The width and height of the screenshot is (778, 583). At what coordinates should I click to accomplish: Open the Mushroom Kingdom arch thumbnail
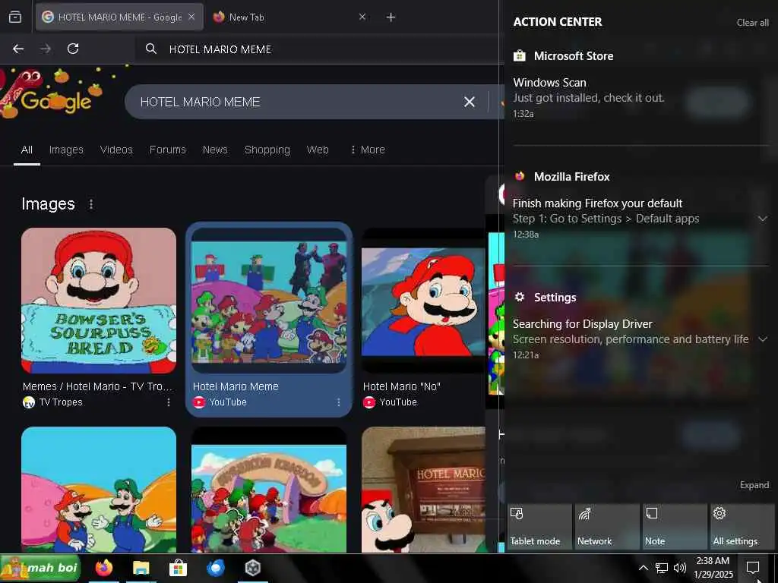point(269,490)
